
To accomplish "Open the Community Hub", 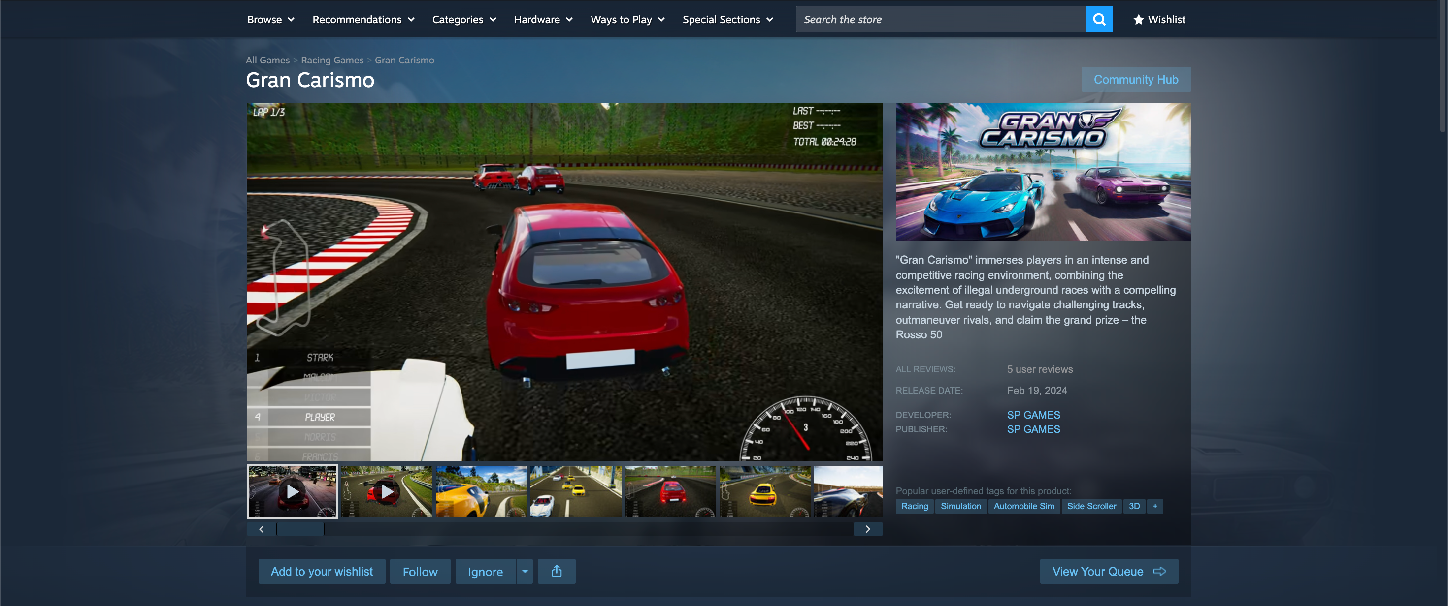I will 1135,79.
